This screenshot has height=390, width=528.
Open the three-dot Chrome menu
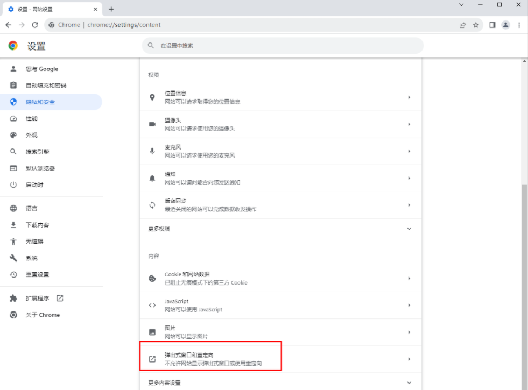(518, 25)
